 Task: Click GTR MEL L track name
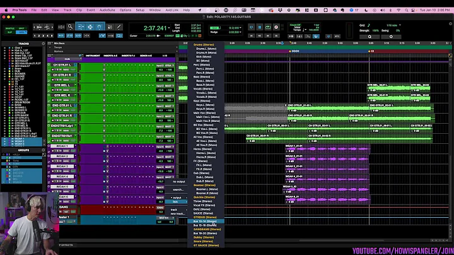point(62,85)
